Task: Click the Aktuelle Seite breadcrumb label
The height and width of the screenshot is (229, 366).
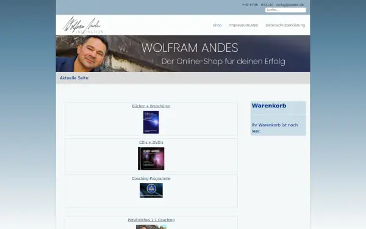Action: pos(74,78)
